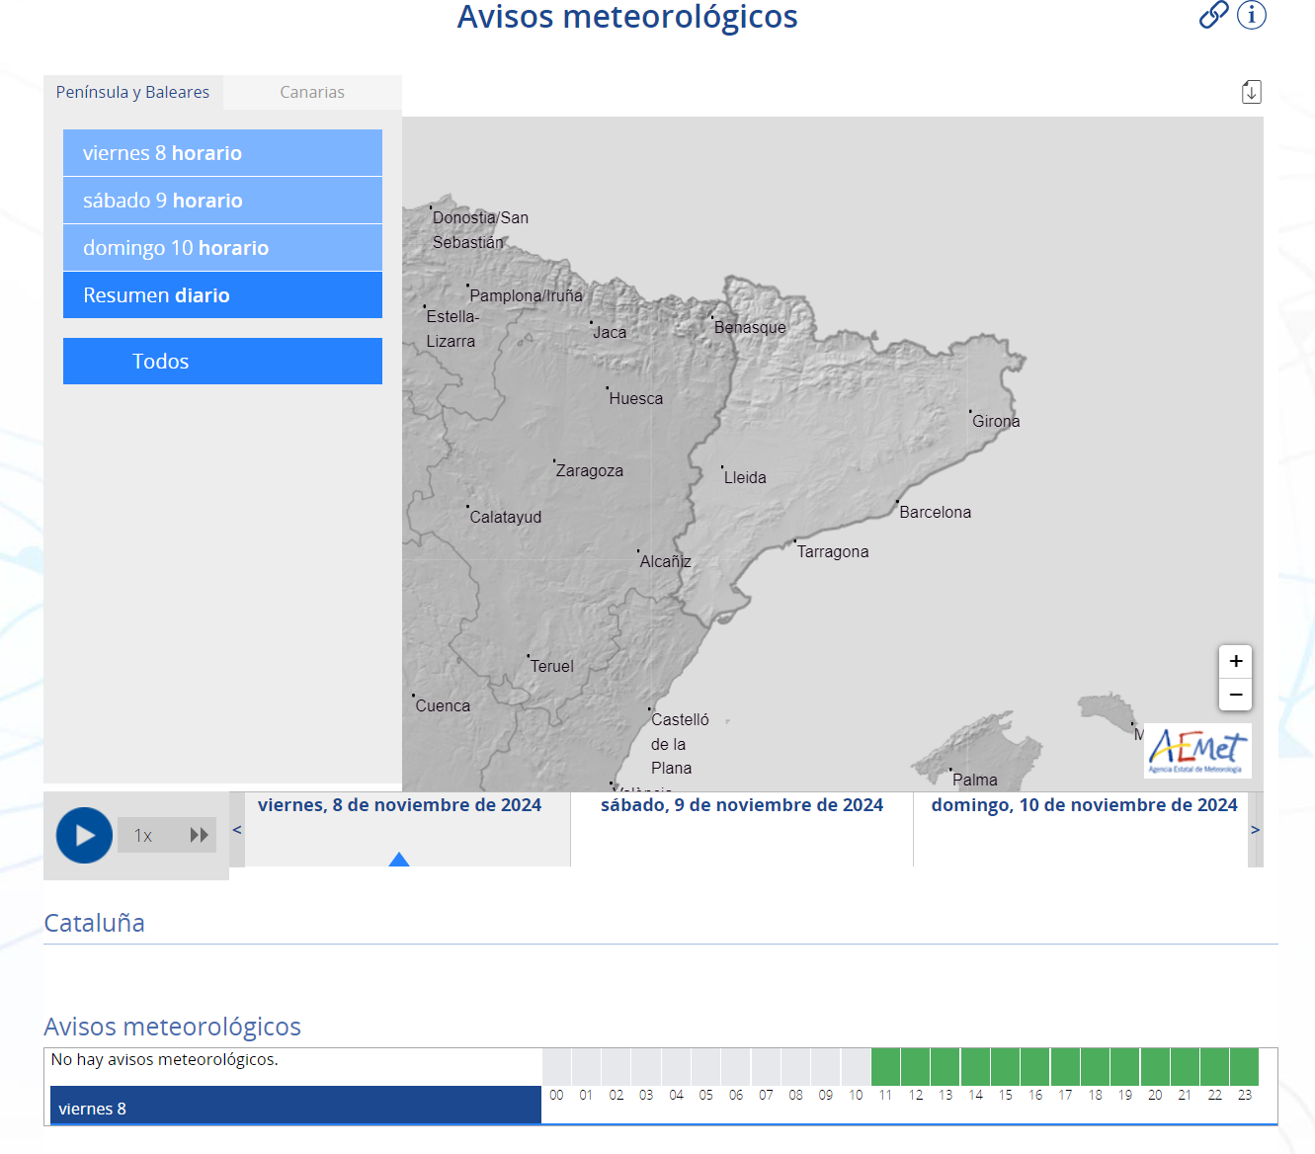
Task: Click the Cataluña heading
Action: coord(95,923)
